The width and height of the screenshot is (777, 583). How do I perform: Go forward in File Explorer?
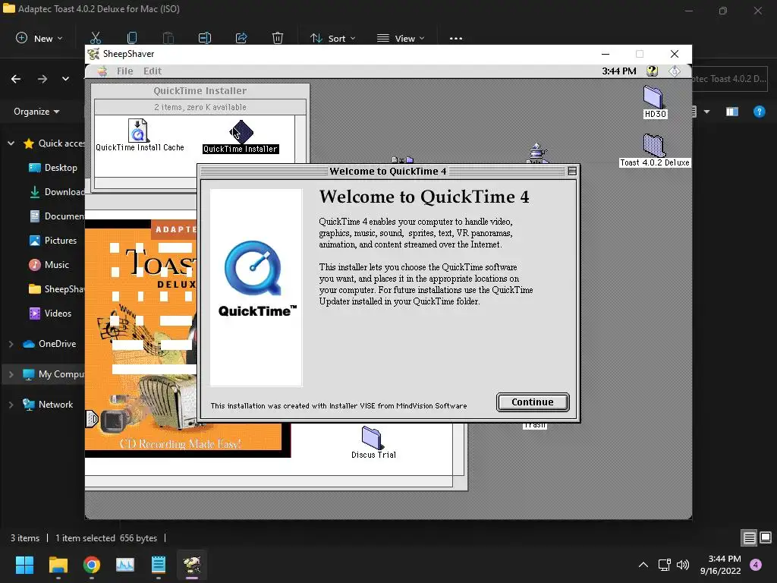click(42, 79)
